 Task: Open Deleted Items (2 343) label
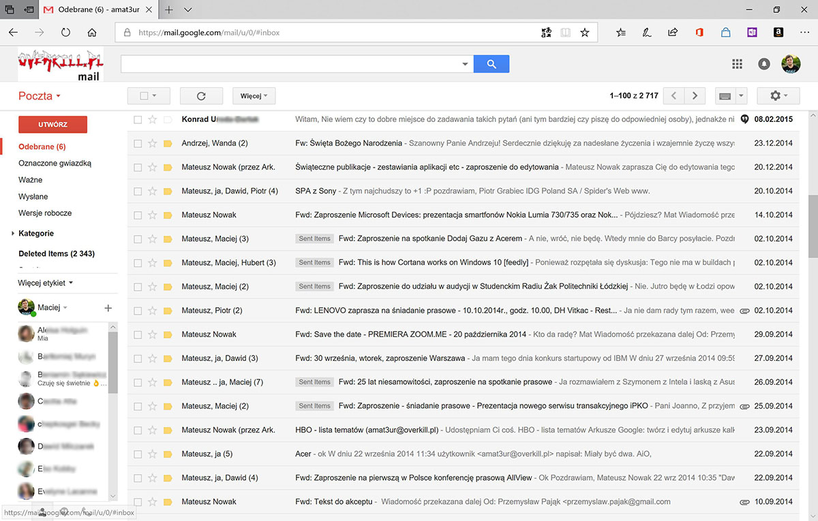click(x=57, y=253)
